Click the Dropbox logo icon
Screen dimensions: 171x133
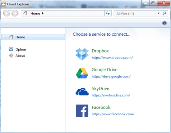pyautogui.click(x=82, y=54)
